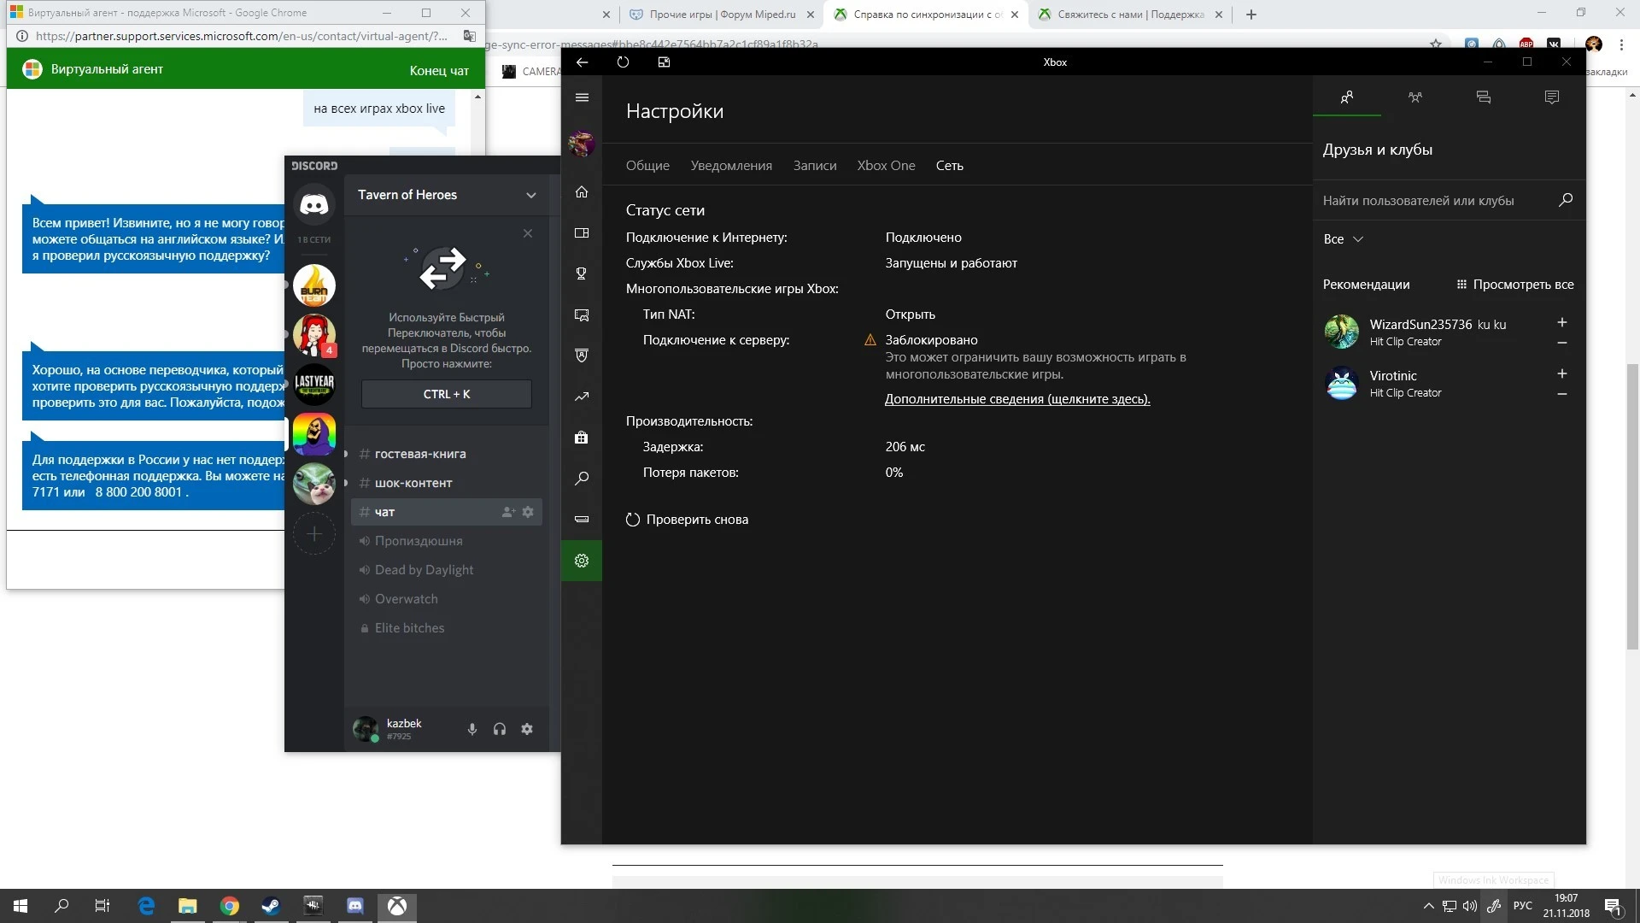
Task: Open the гостевая-книга channel in Discord
Action: coord(446,454)
